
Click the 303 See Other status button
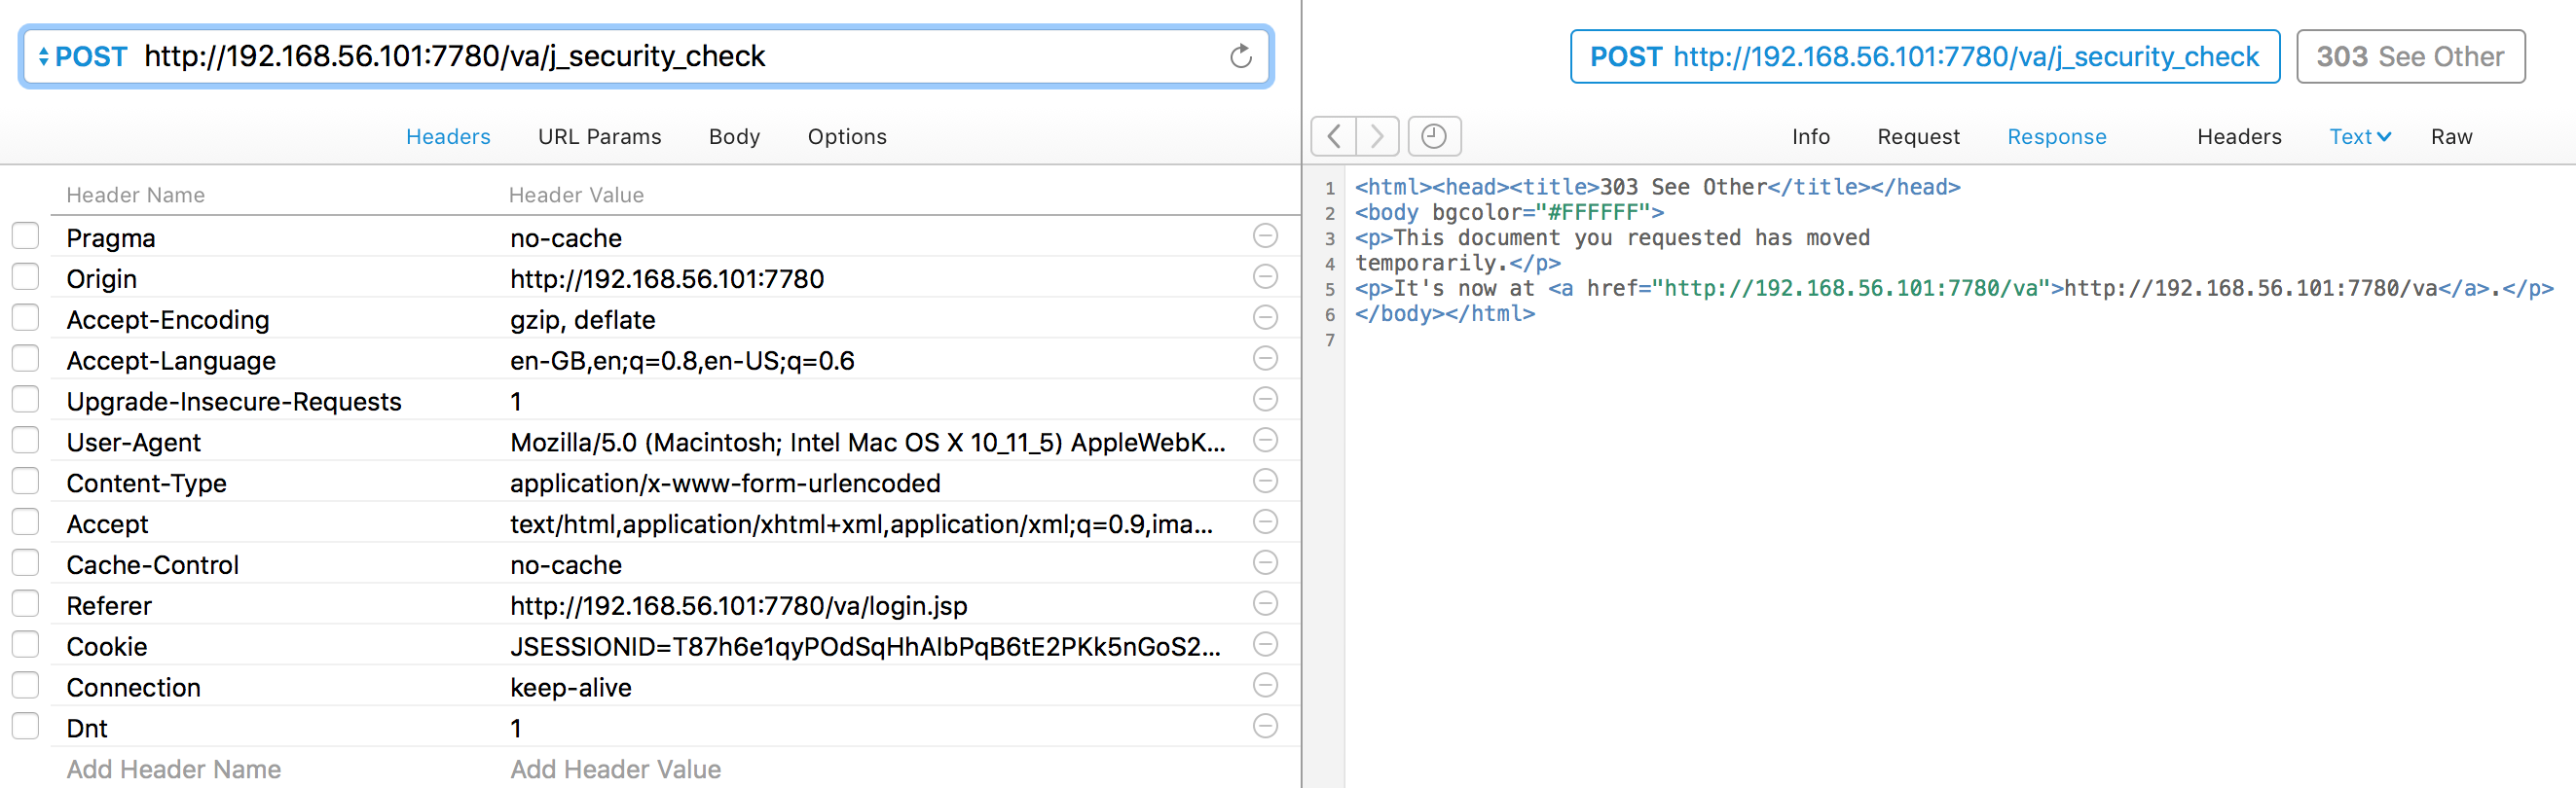(2410, 57)
